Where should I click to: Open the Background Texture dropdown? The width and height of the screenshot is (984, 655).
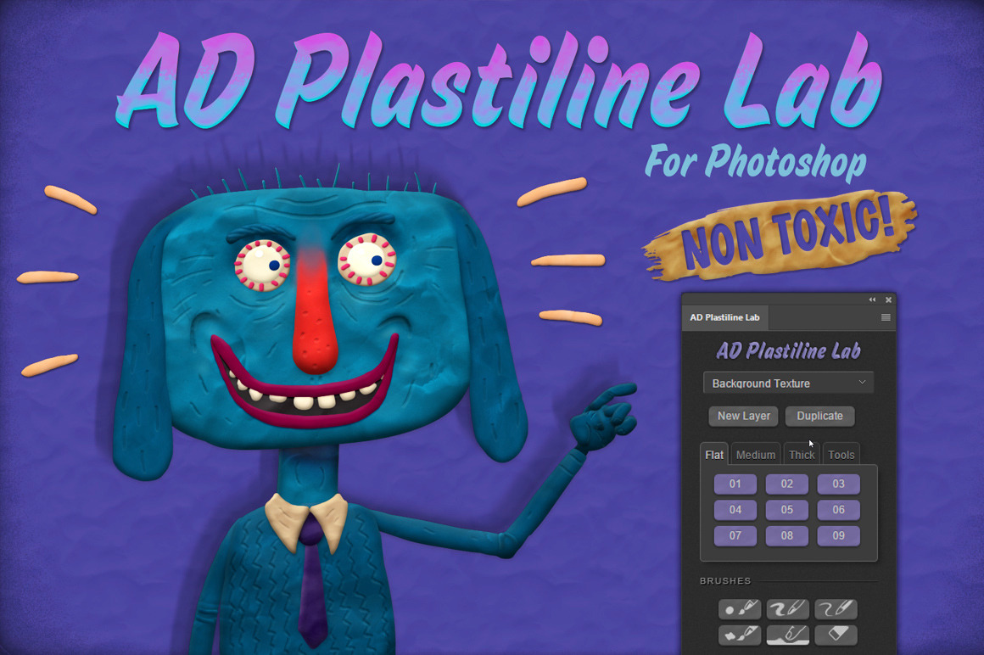(x=788, y=383)
